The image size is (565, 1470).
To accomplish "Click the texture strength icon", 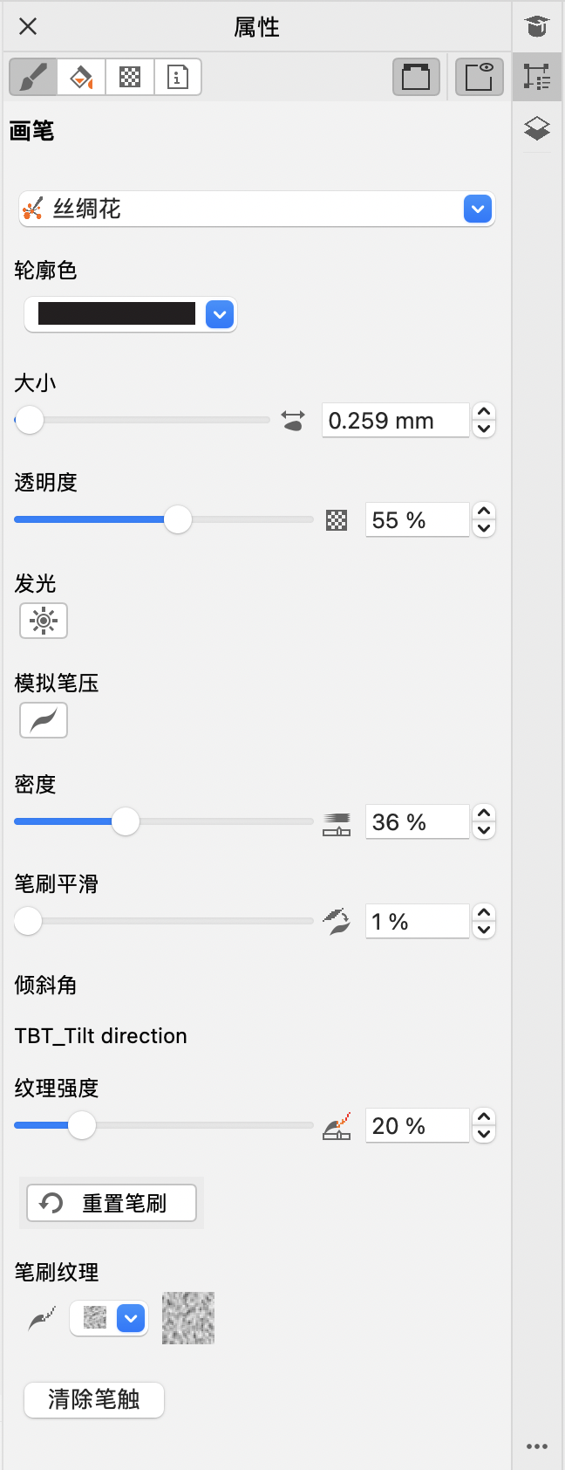I will click(337, 1126).
